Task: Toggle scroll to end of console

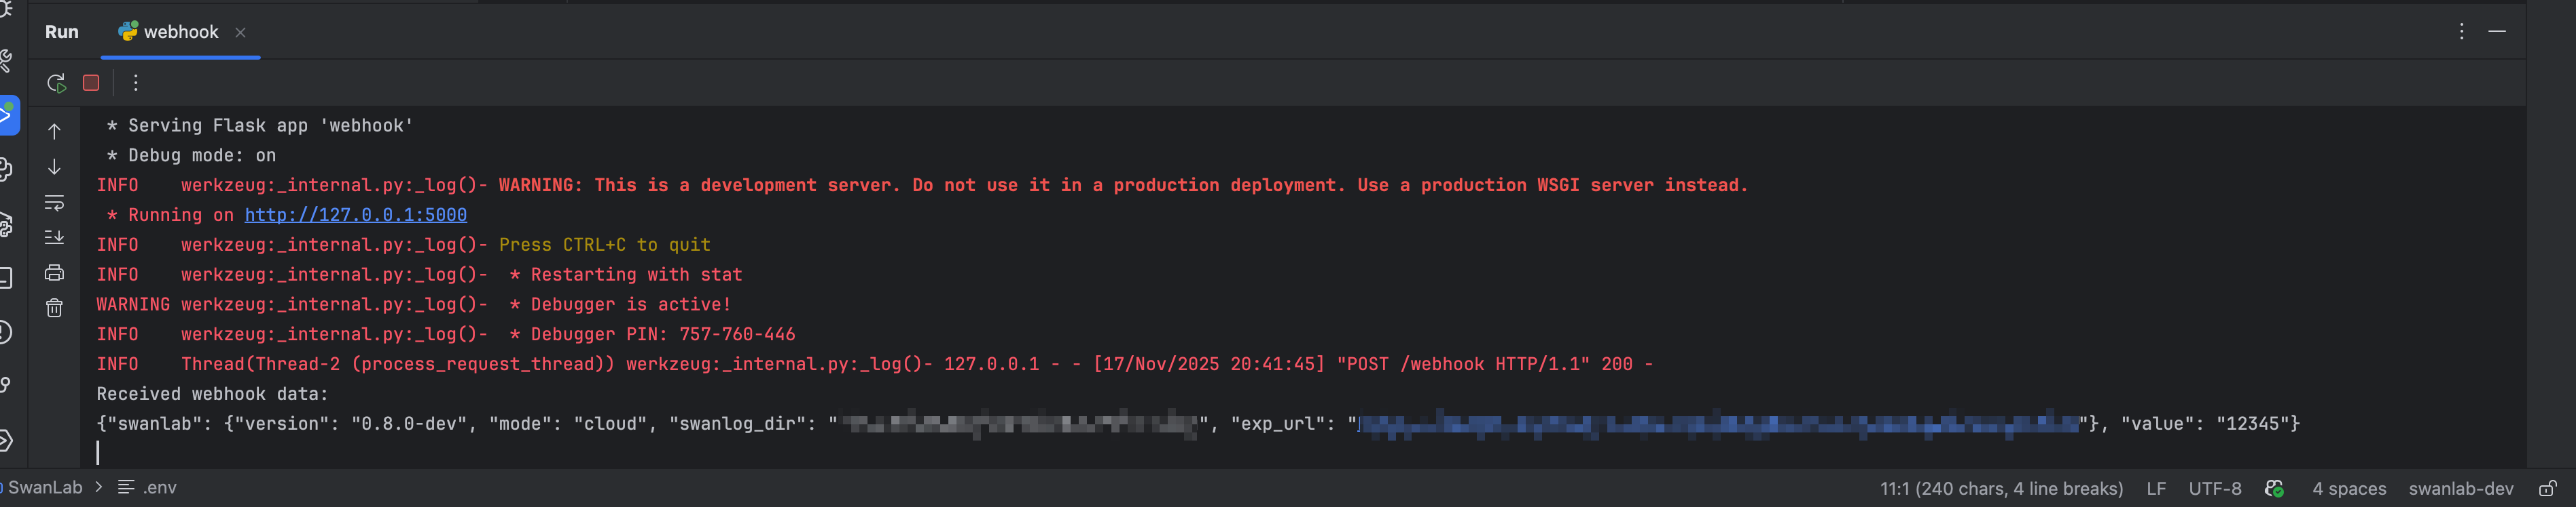Action: click(x=55, y=237)
